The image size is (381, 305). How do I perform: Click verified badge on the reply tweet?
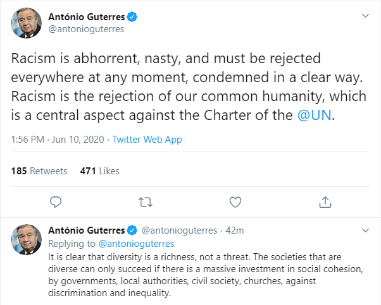tap(133, 231)
